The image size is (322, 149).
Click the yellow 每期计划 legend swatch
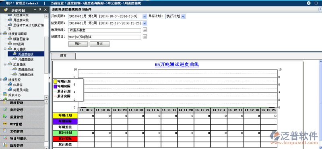[55, 82]
